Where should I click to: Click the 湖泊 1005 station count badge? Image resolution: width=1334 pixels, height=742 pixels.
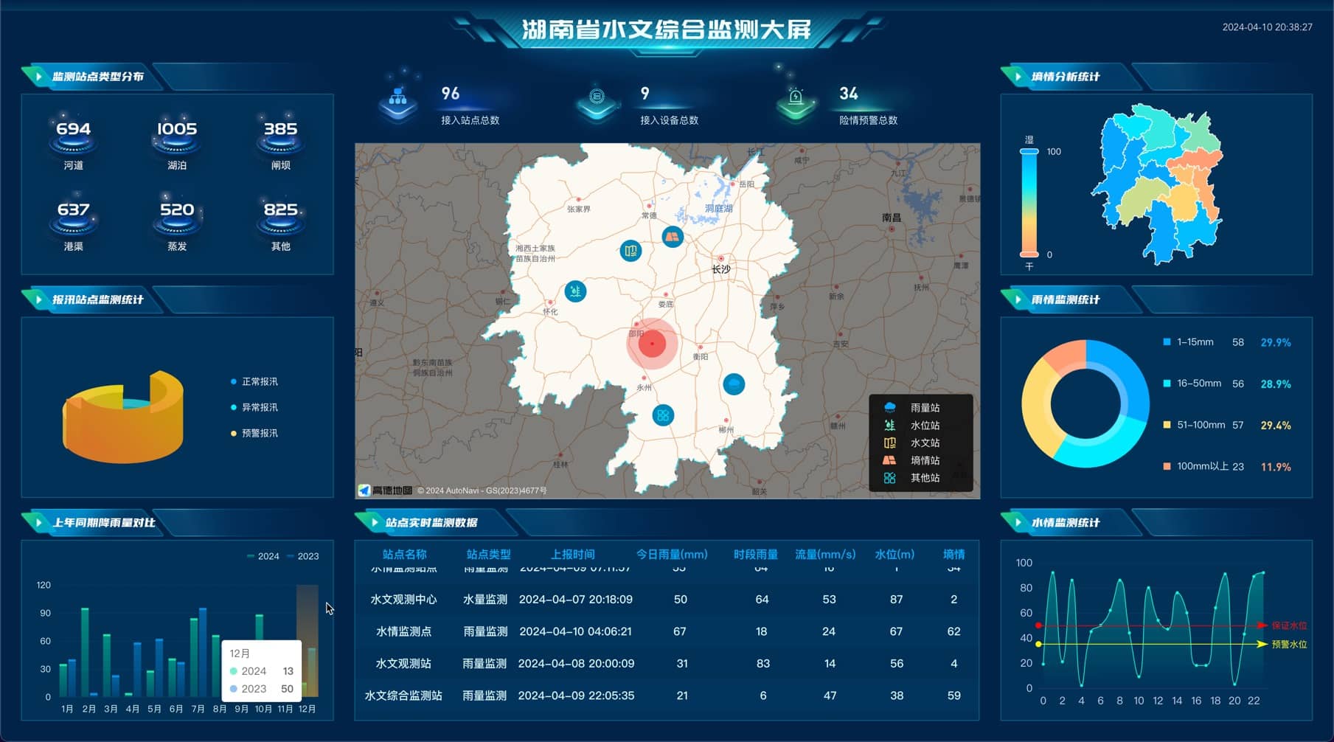click(x=177, y=142)
